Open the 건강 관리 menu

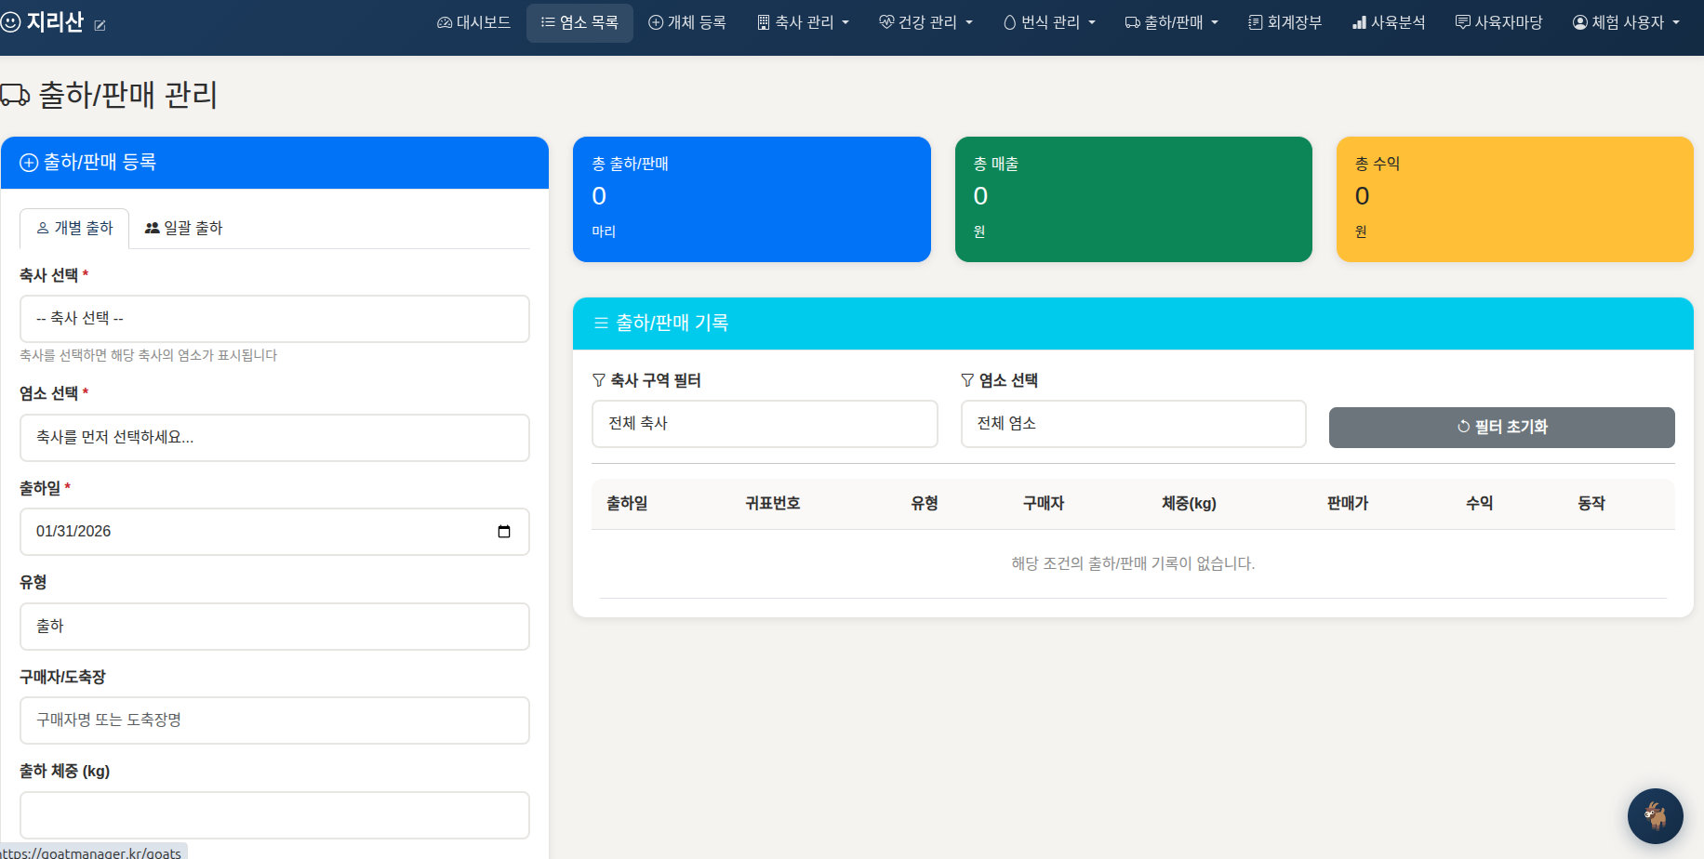pos(925,22)
